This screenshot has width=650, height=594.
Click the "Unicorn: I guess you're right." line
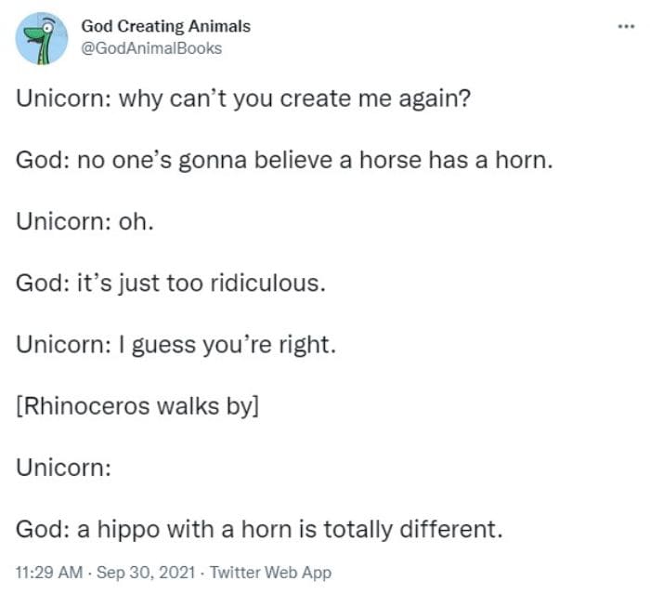(175, 345)
